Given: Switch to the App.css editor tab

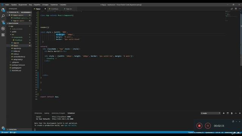Looking at the screenshot, I should [x=69, y=9].
